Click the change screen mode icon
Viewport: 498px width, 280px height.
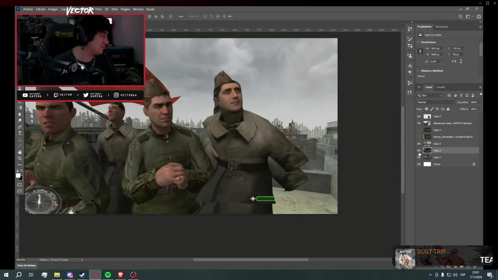[x=20, y=191]
